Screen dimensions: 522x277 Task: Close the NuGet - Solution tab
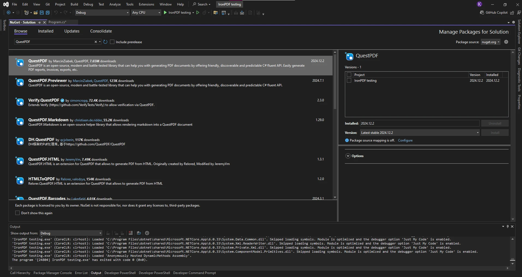44,22
